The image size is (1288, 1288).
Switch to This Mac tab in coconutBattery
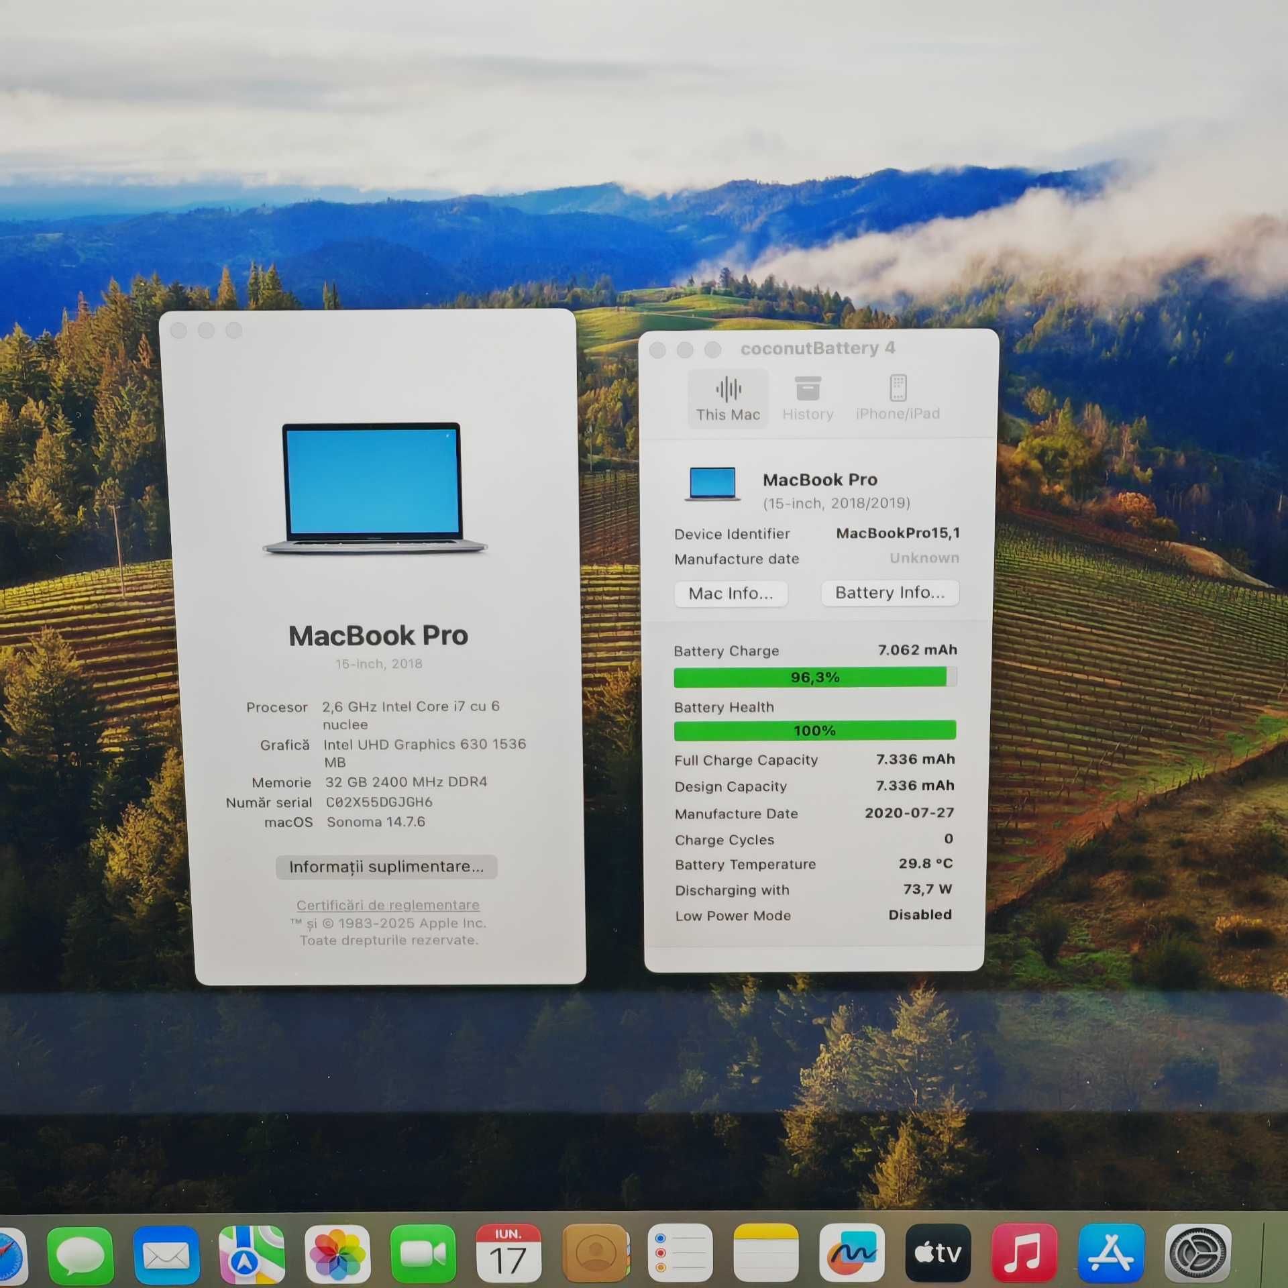(728, 398)
